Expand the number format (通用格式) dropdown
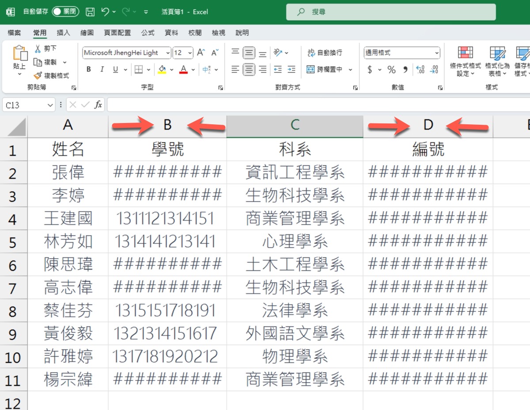 coord(436,53)
